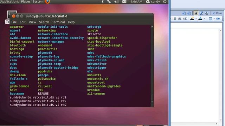Click the Close button in right panel
The height and width of the screenshot is (126, 225).
(217, 13)
